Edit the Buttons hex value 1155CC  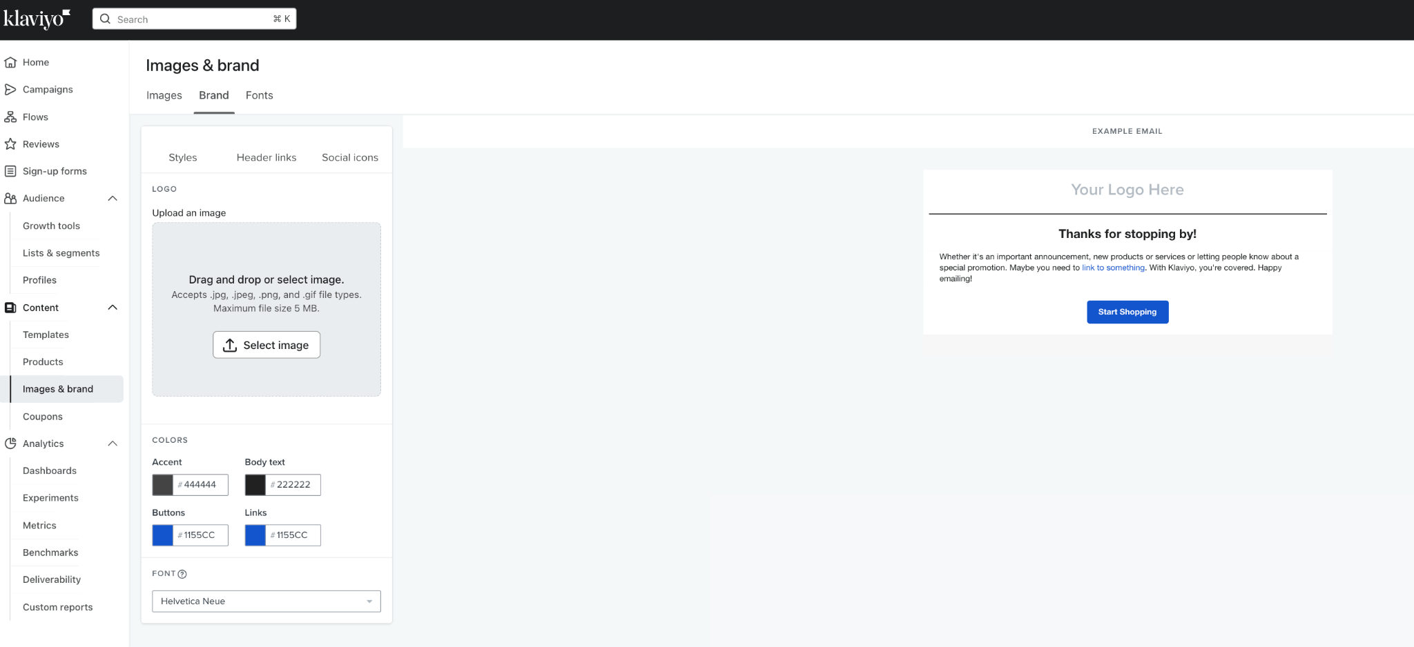200,535
